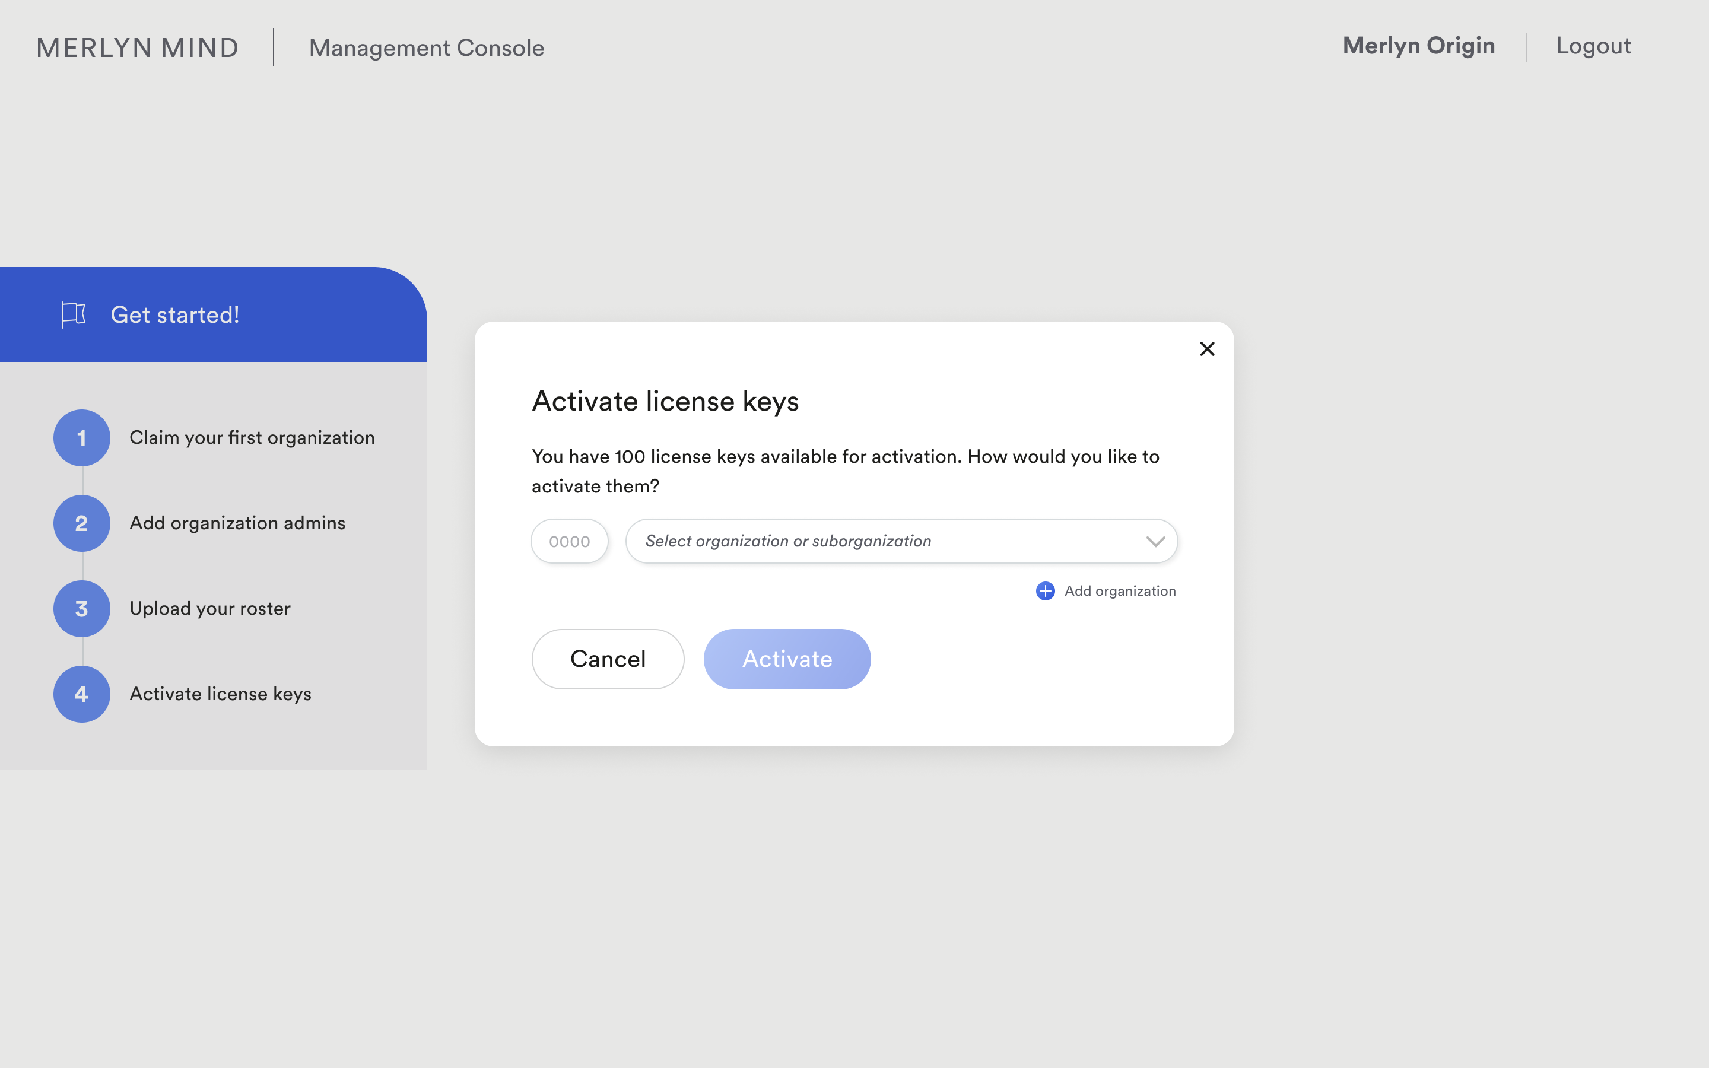Click the Add organization link
The height and width of the screenshot is (1068, 1709).
point(1120,591)
